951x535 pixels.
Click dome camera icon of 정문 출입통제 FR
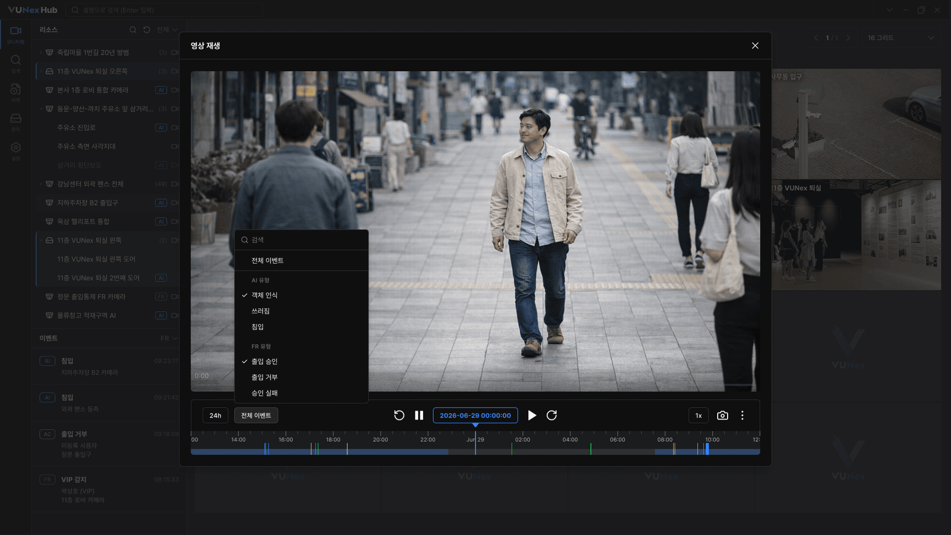pos(50,297)
